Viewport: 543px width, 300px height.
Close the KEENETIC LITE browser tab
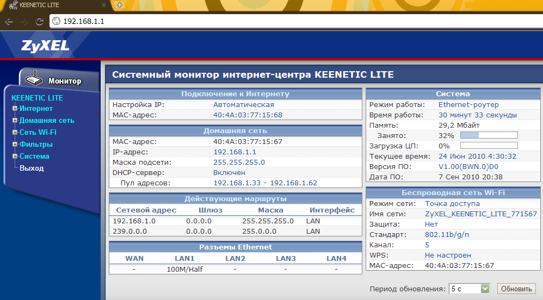(x=103, y=5)
